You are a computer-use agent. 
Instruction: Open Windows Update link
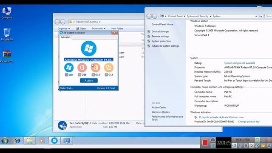tap(161, 112)
